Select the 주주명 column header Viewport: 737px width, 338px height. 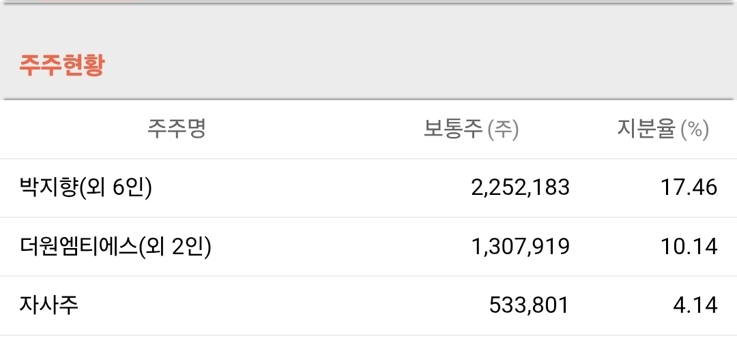[176, 128]
